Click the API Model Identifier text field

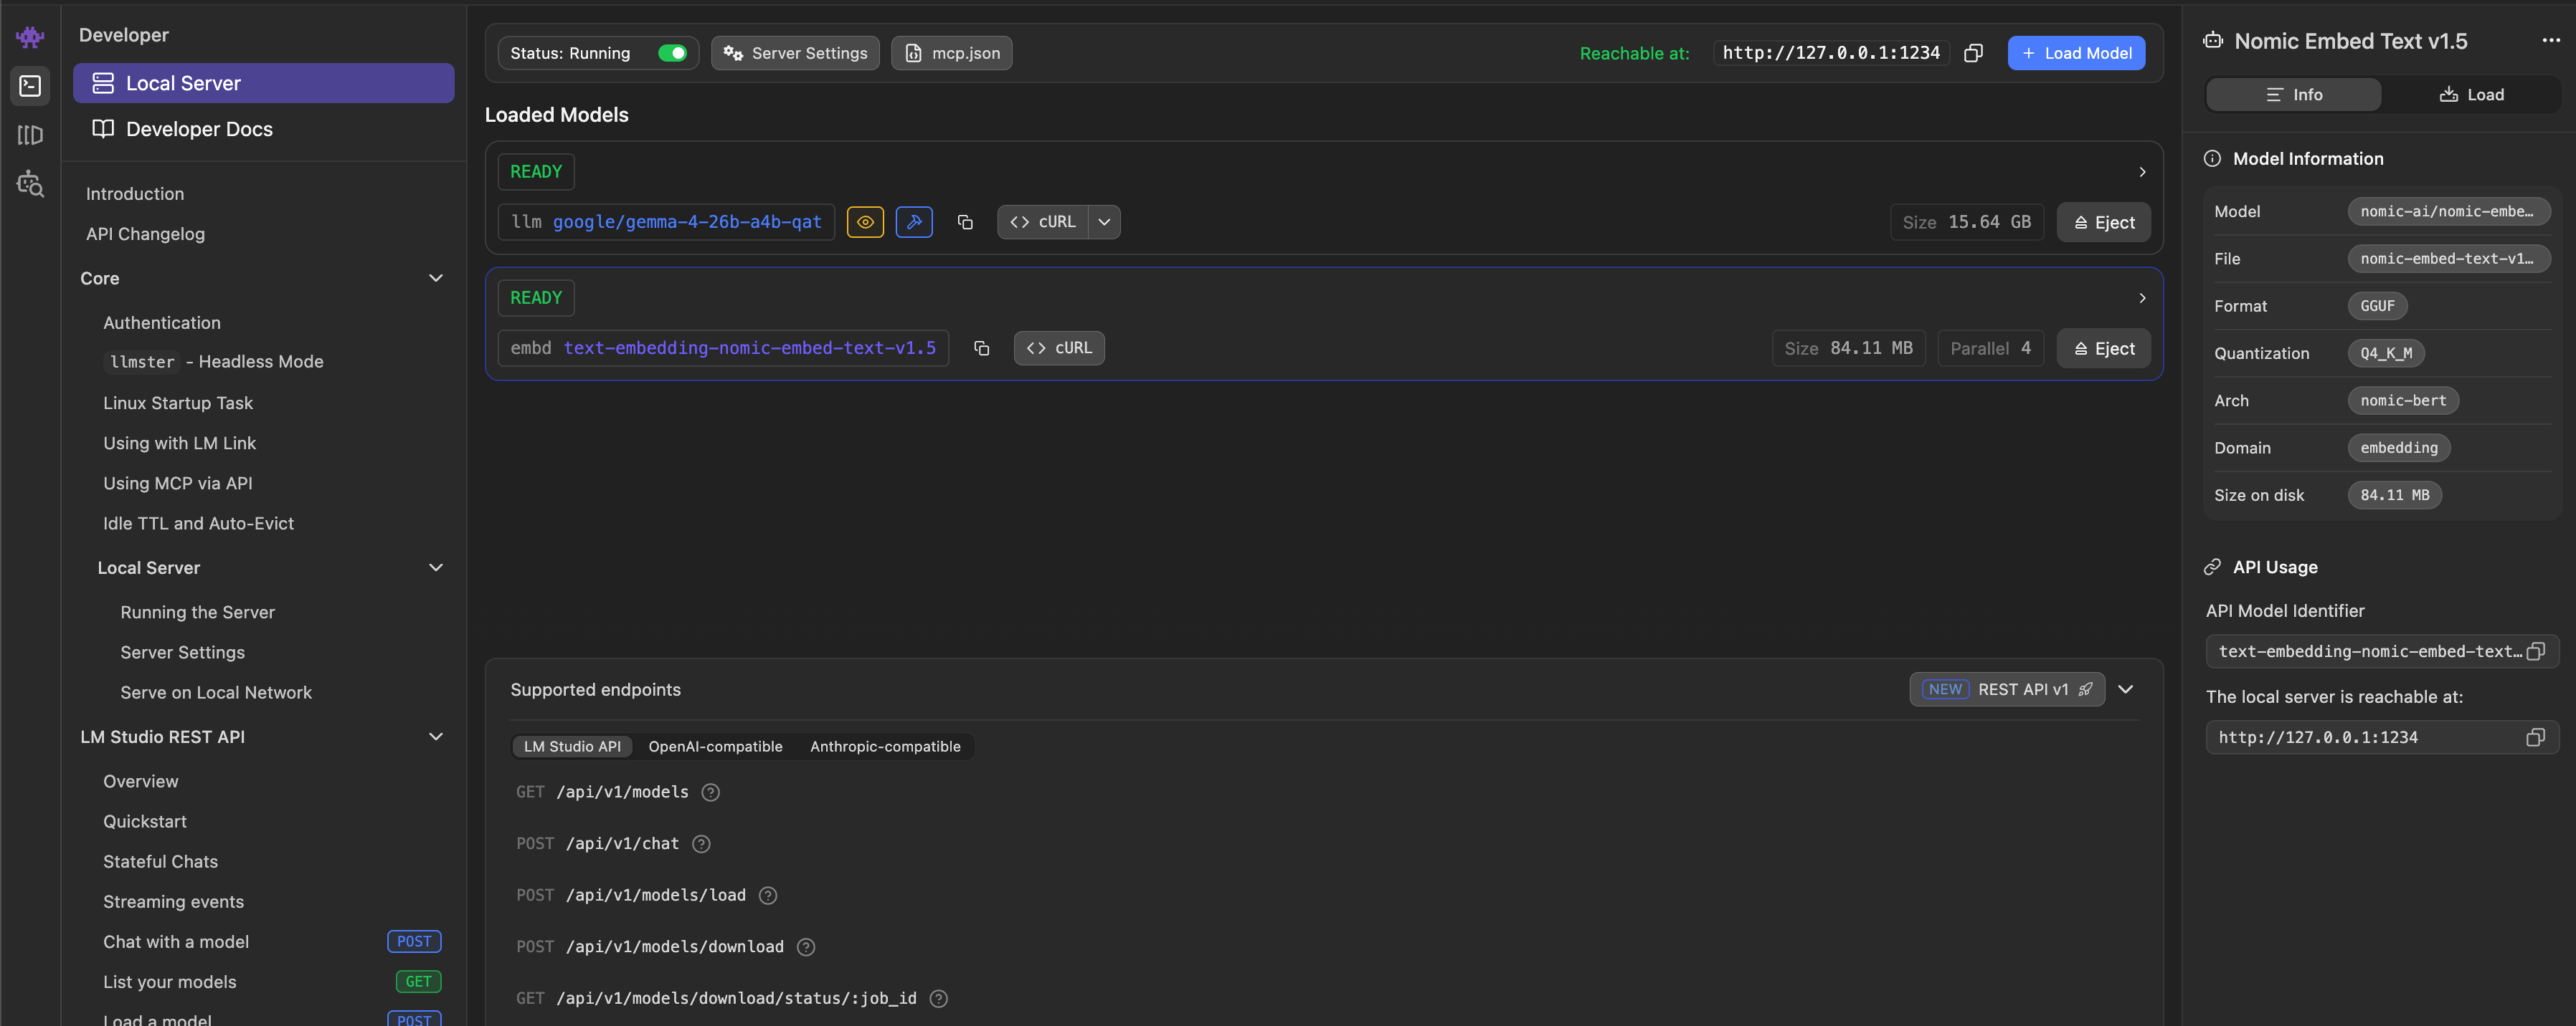(2381, 651)
